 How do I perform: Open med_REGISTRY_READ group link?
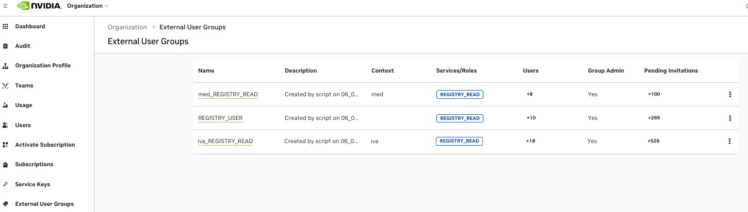point(228,95)
